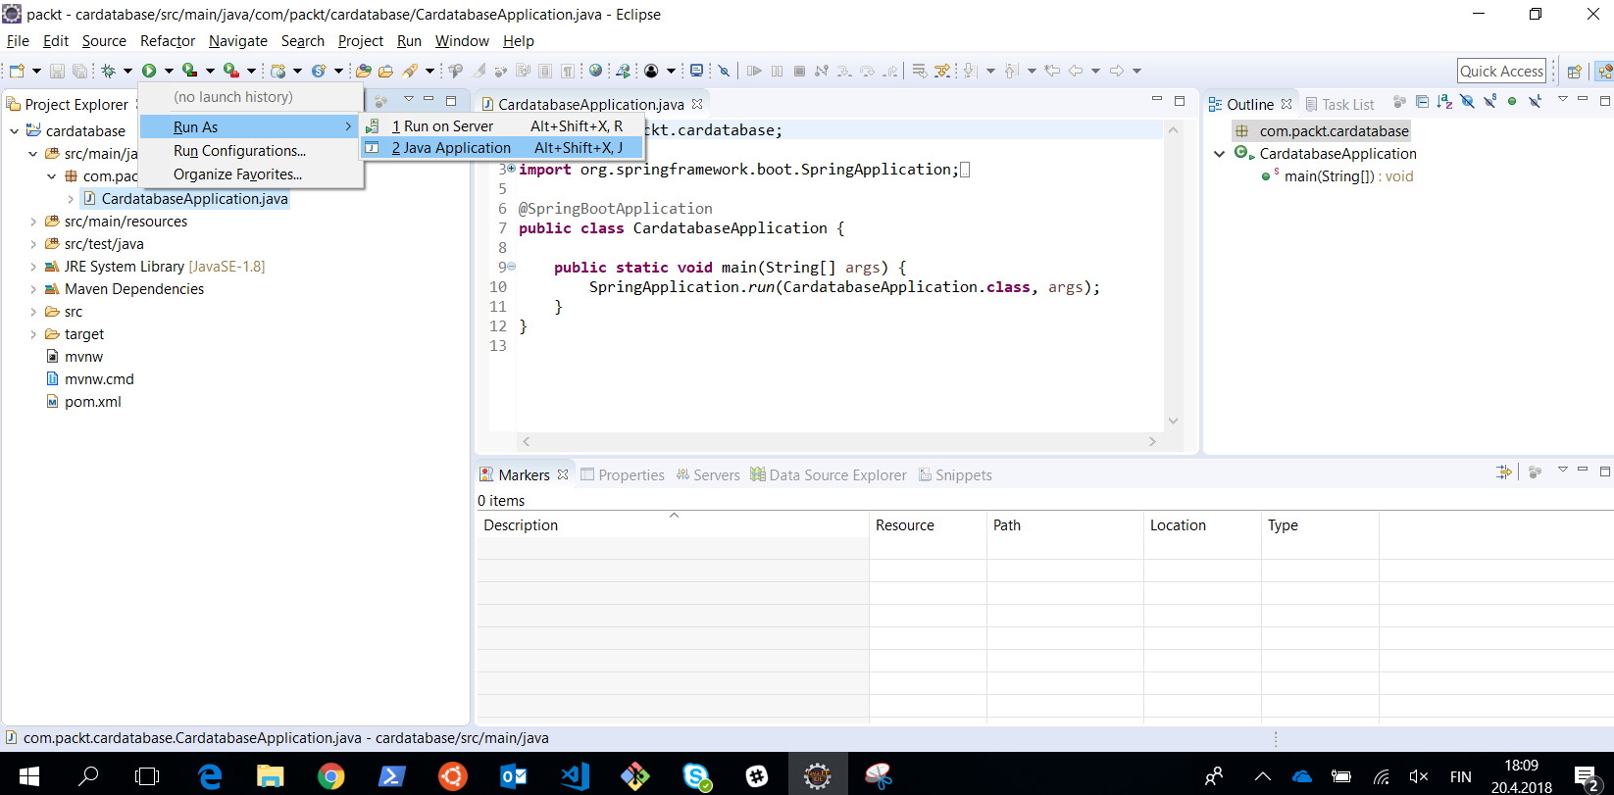Click the editor horizontal scrollbar
This screenshot has height=795, width=1614.
[838, 442]
